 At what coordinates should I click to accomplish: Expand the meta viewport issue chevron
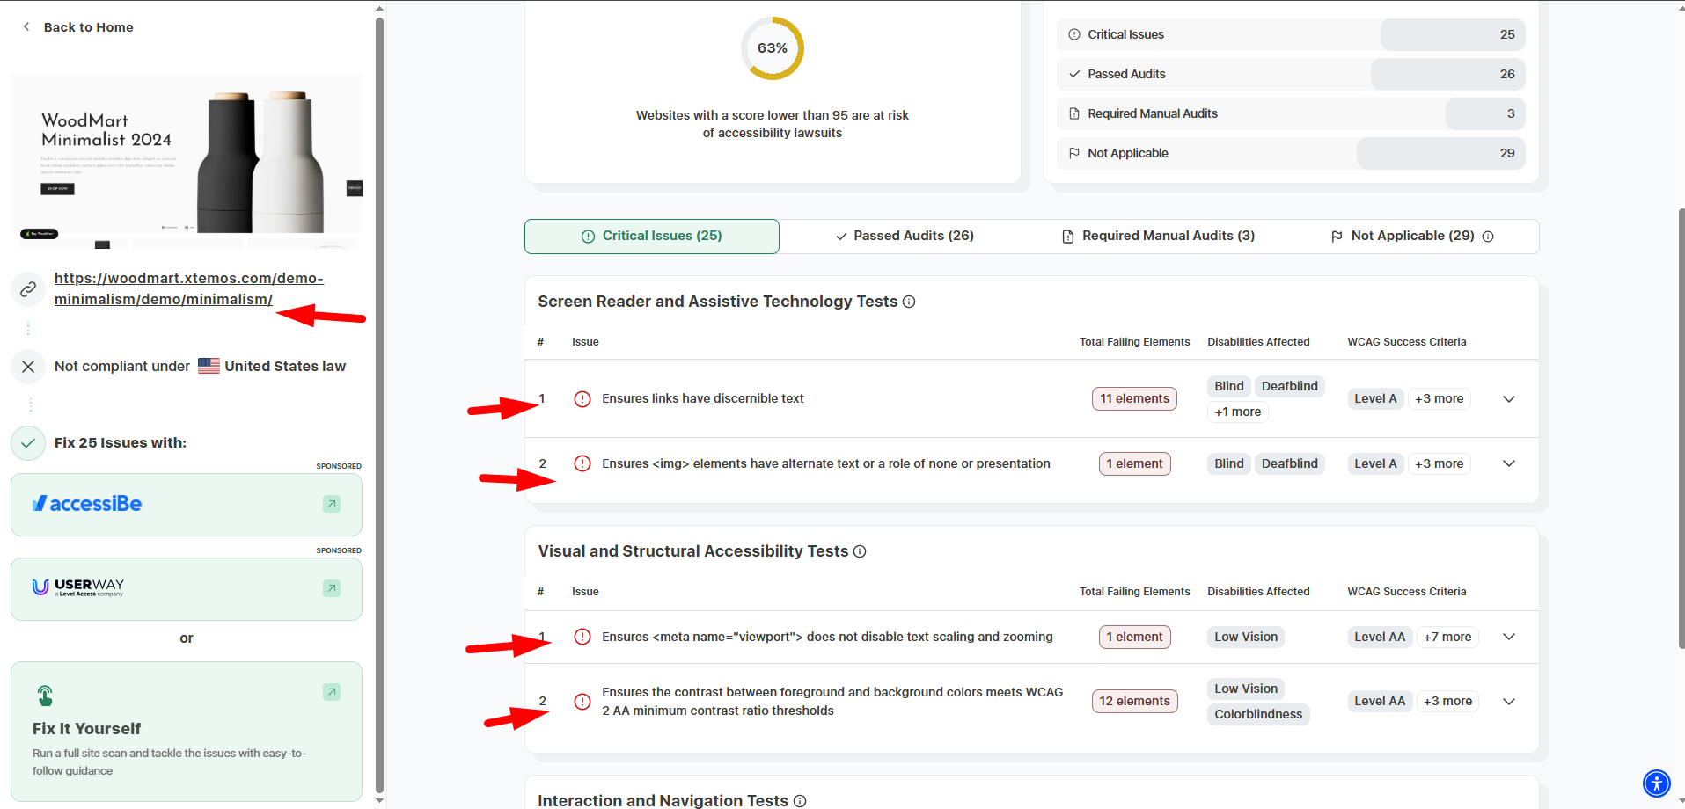click(1508, 637)
